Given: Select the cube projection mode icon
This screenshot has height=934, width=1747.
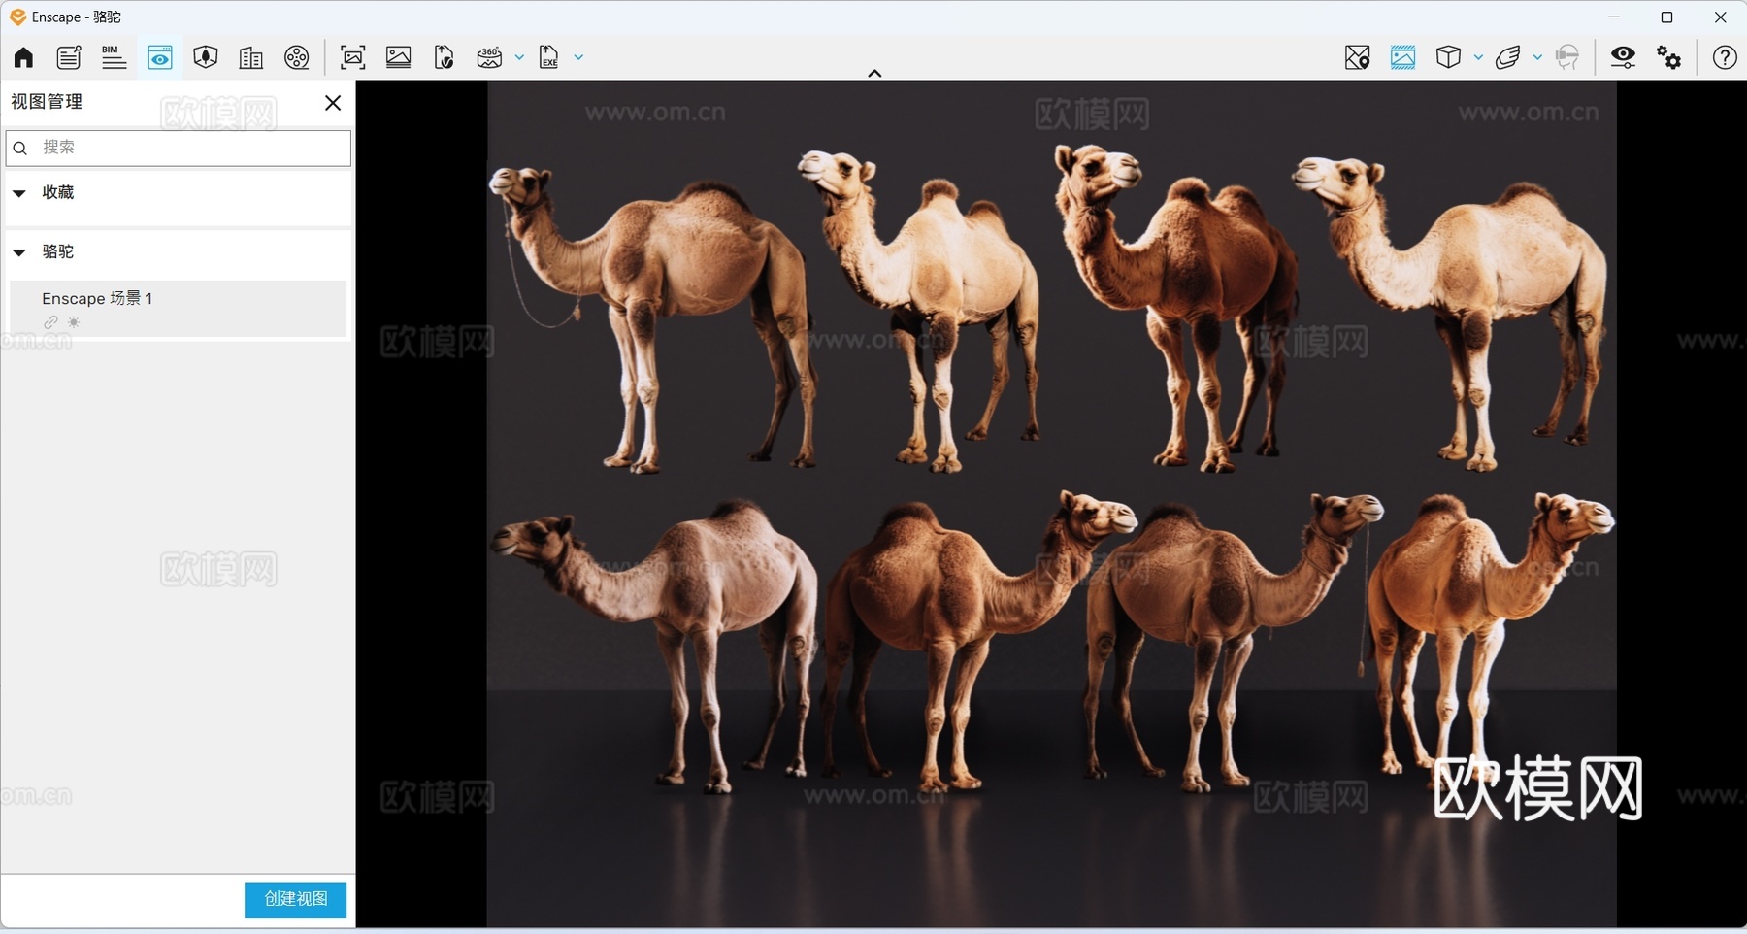Looking at the screenshot, I should pos(1448,57).
